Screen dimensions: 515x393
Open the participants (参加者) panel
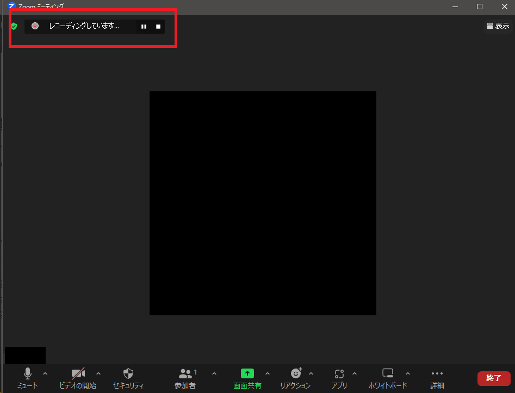pos(185,374)
